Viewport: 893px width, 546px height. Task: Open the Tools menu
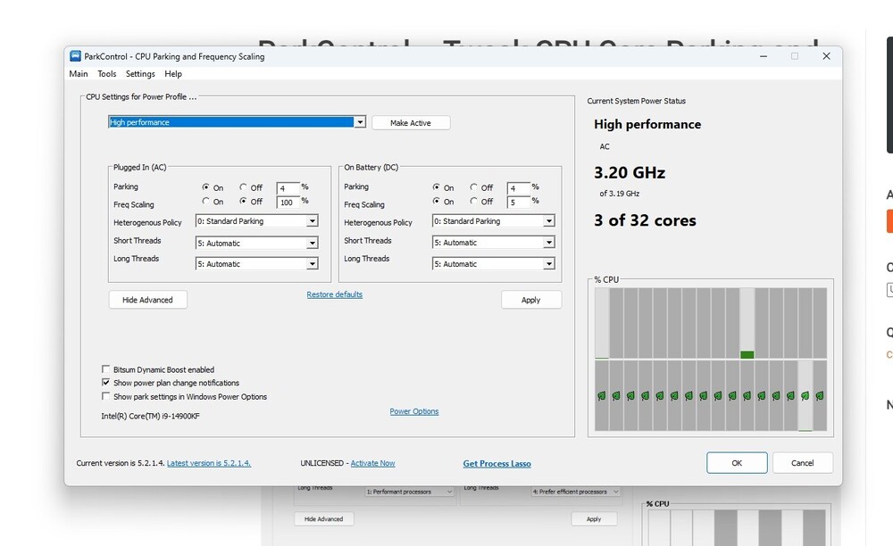click(106, 74)
